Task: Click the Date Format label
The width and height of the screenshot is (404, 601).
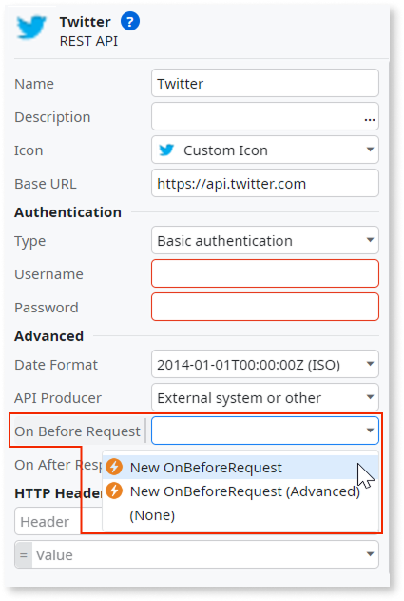Action: point(56,365)
